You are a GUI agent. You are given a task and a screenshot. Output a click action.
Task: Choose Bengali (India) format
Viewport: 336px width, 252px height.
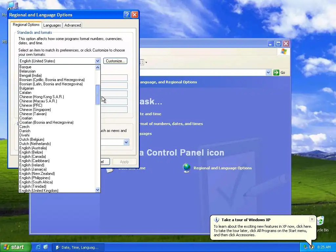click(x=57, y=75)
